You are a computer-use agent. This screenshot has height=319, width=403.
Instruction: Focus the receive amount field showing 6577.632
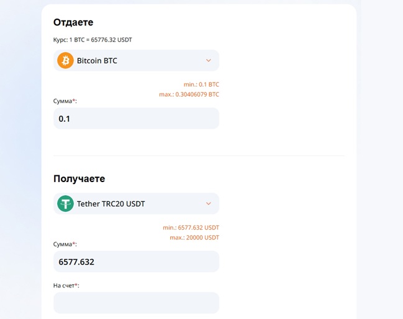(x=136, y=261)
